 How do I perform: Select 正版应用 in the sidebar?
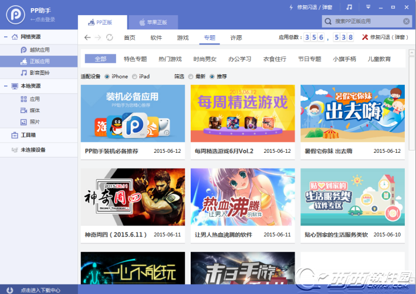click(39, 61)
